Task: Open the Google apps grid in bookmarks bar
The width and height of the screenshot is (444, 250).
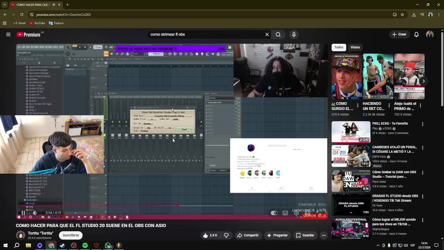Action: 5,23
